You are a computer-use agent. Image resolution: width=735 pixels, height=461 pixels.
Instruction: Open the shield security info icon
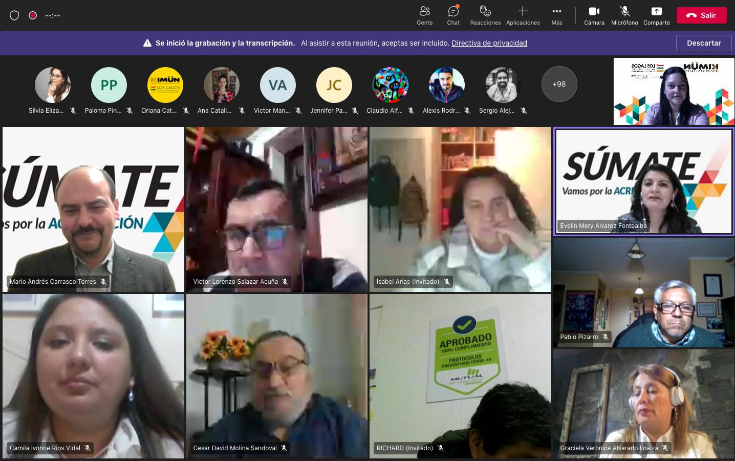click(x=14, y=15)
